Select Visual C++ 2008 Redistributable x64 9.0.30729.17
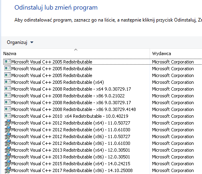202x174 pixels. (71, 89)
